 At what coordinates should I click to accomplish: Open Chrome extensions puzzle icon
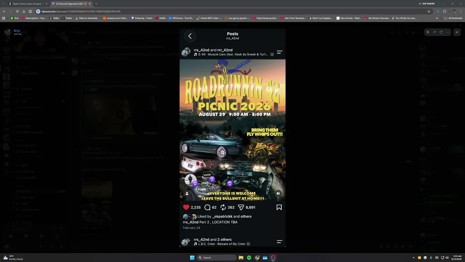444,11
